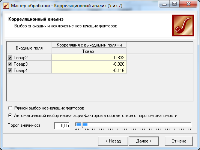The width and height of the screenshot is (200, 150).
Task: Click the Товар4 row label
Action: [21, 70]
